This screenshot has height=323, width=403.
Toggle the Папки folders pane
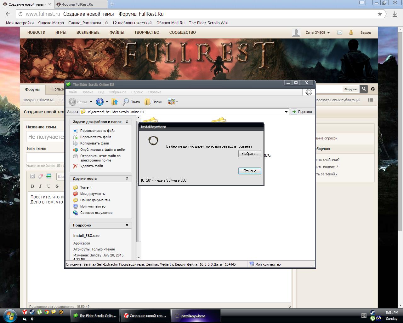(153, 102)
